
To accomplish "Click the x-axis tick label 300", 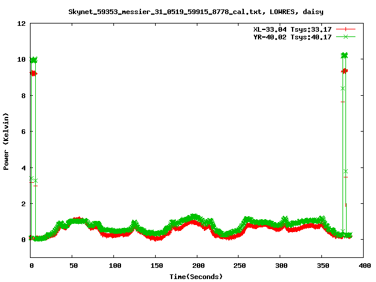I will (x=281, y=266).
